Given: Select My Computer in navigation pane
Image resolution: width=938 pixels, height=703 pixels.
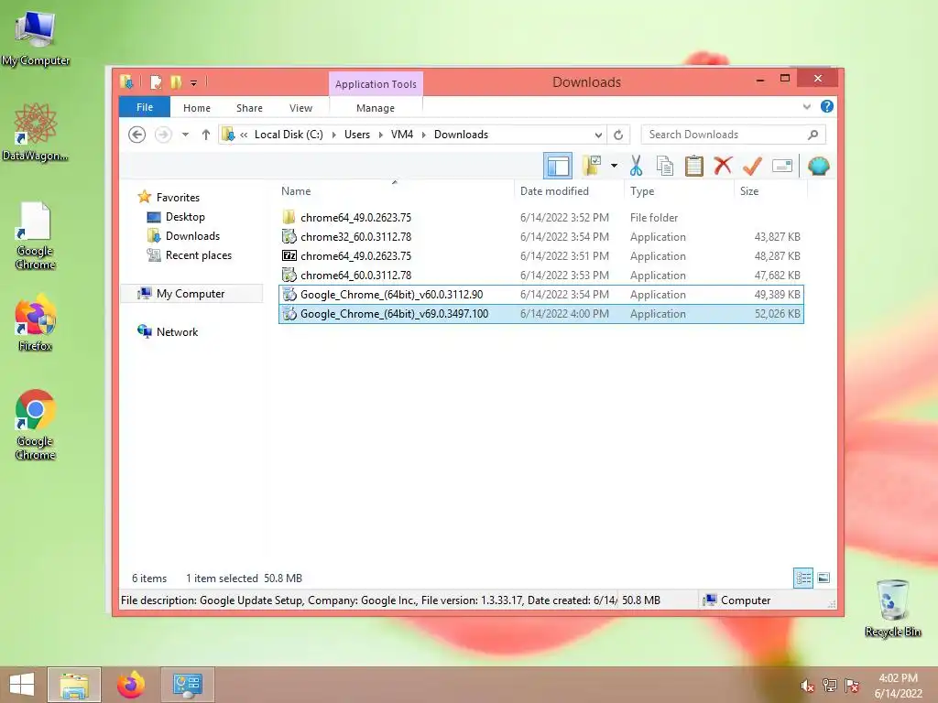Looking at the screenshot, I should coord(191,294).
